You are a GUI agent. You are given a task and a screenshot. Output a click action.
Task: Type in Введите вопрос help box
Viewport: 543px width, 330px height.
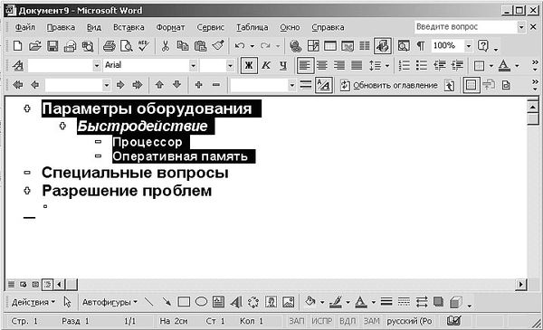click(x=465, y=27)
